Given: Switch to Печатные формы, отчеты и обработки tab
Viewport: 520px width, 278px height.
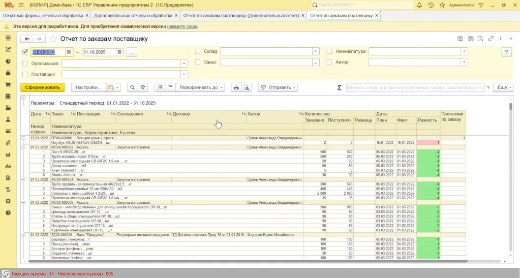Looking at the screenshot, I should click(x=43, y=16).
